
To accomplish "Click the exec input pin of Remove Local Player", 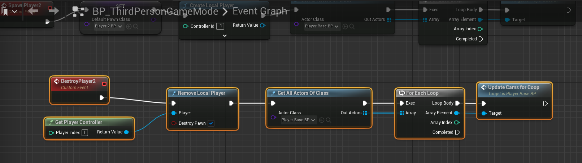I will (174, 103).
